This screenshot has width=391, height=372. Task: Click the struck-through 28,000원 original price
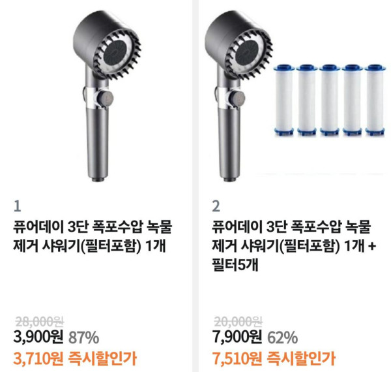39,322
